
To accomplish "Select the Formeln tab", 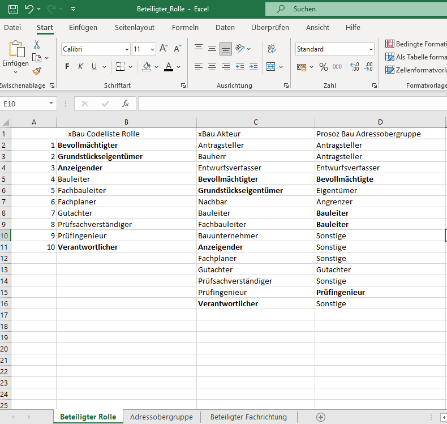I will tap(185, 27).
